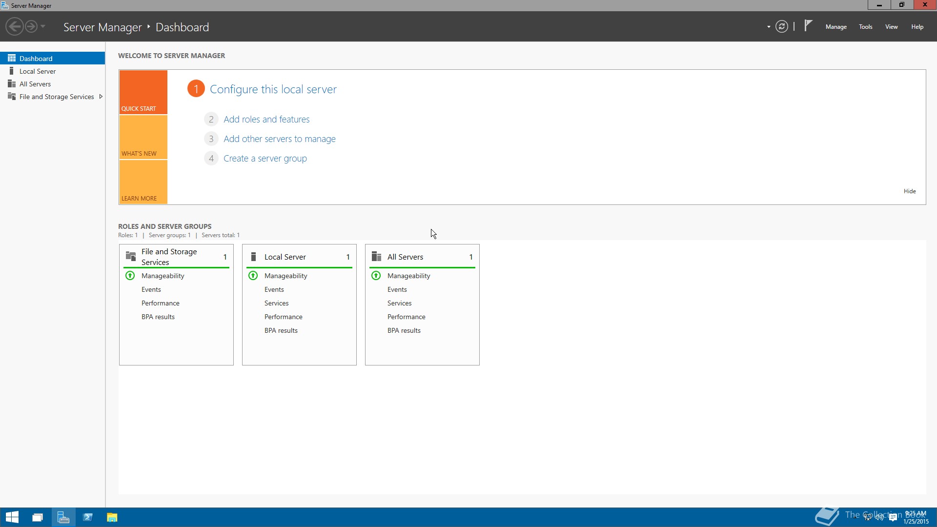Open Events in File and Storage Services tile
937x527 pixels.
tap(151, 289)
